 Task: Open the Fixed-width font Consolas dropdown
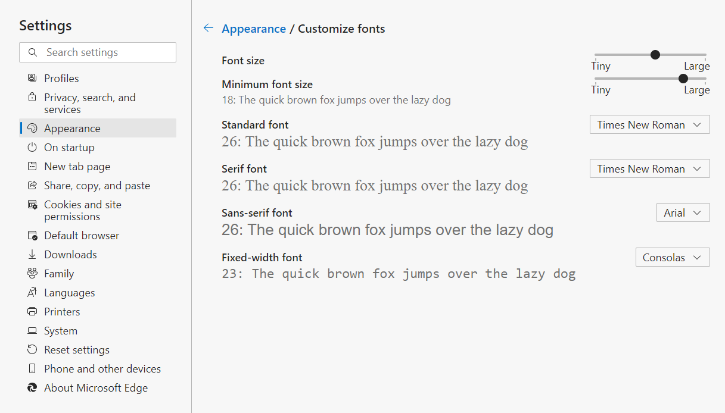coord(672,258)
